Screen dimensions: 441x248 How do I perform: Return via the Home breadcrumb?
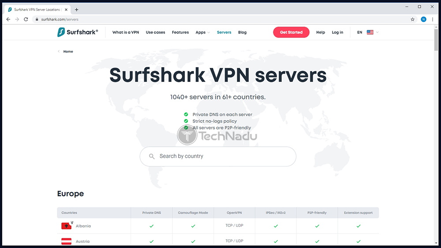pyautogui.click(x=68, y=52)
